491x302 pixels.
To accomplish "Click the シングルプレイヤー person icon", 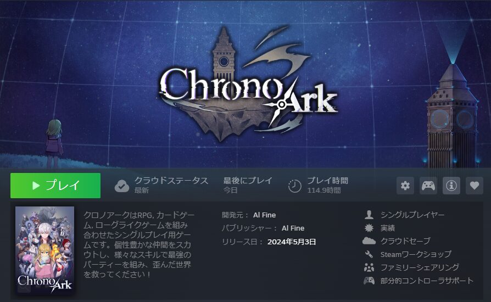I will [369, 215].
